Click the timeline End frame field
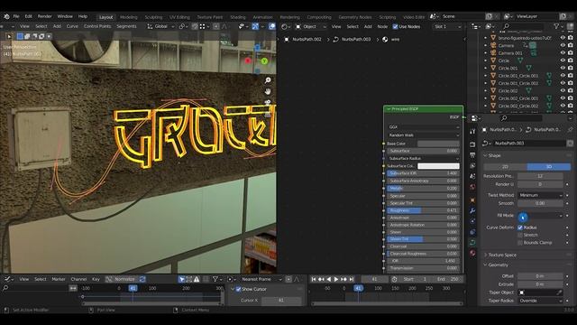 click(x=449, y=279)
